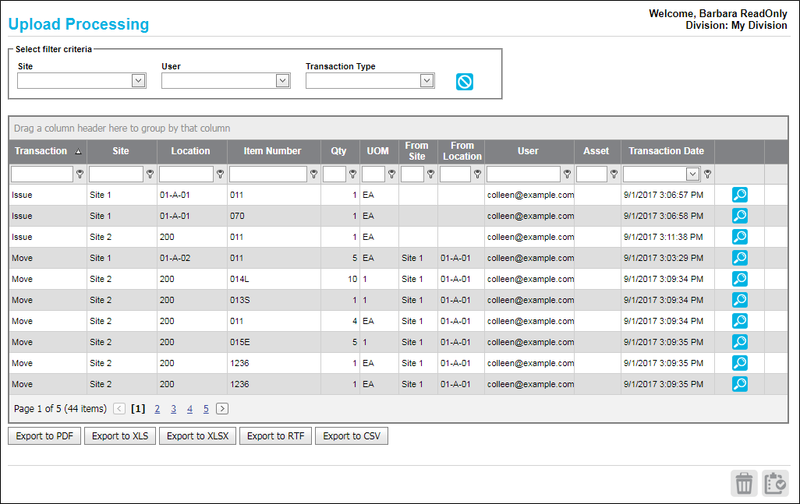This screenshot has height=504, width=800.
Task: Open details for Issue item 070 row
Action: point(740,216)
